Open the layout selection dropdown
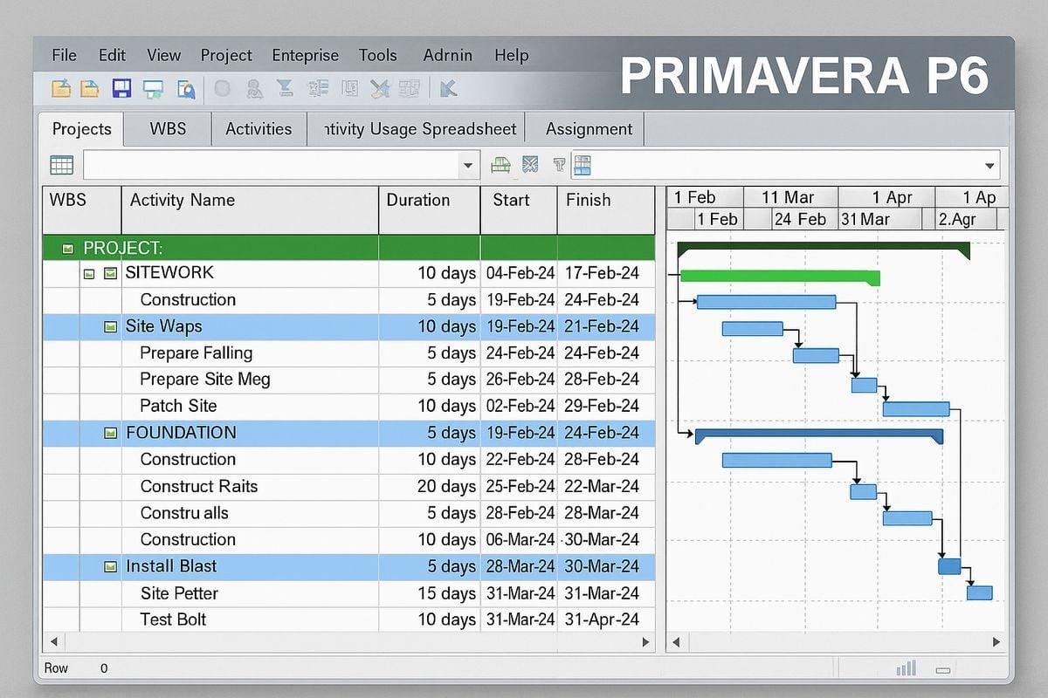The height and width of the screenshot is (698, 1048). click(468, 165)
